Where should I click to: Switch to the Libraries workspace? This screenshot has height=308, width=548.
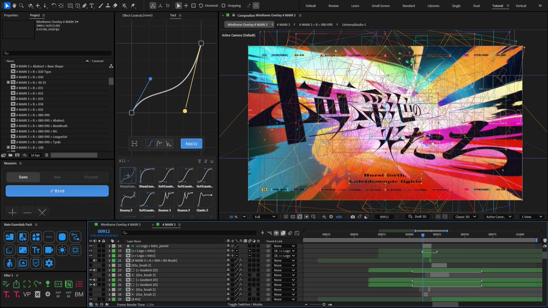click(x=433, y=6)
